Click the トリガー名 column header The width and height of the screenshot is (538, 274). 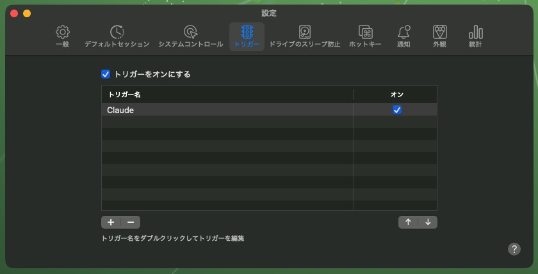(227, 95)
